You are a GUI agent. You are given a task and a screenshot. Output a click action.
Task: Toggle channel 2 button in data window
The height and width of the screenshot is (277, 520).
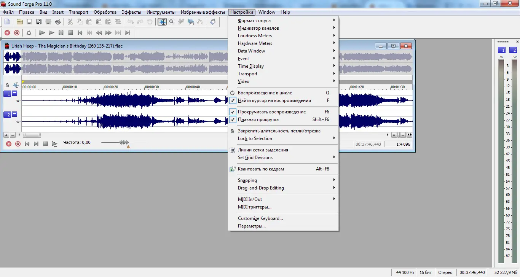click(x=7, y=115)
